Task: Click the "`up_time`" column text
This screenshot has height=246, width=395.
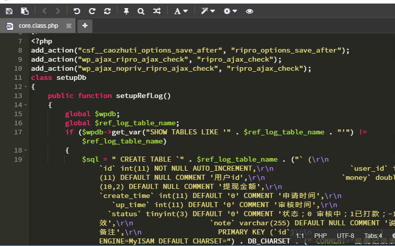Action: pos(131,205)
